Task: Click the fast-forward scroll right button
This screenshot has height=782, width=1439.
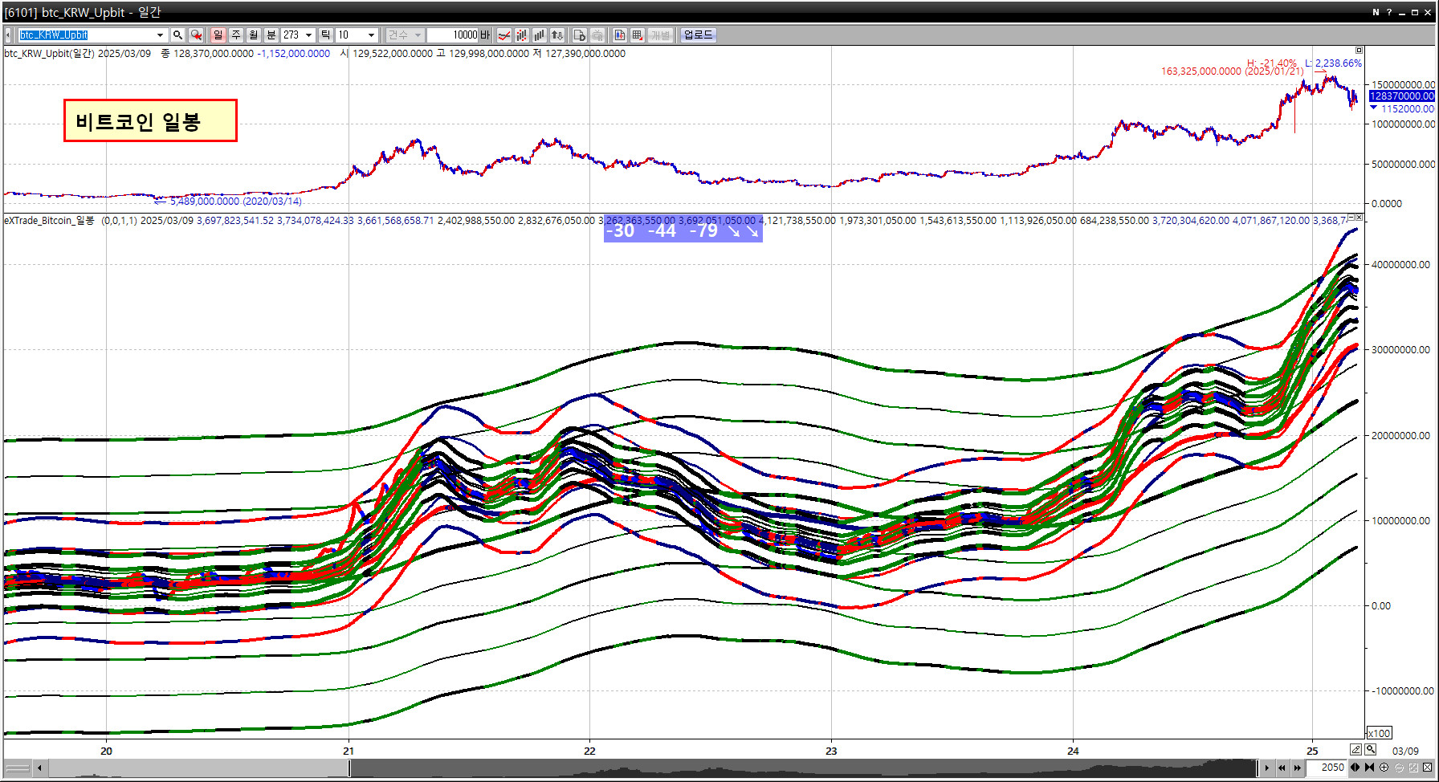Action: click(1297, 768)
